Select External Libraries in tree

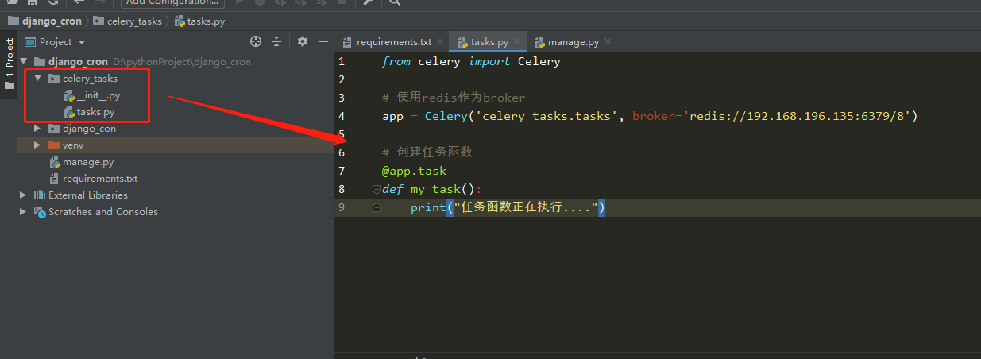tap(87, 195)
